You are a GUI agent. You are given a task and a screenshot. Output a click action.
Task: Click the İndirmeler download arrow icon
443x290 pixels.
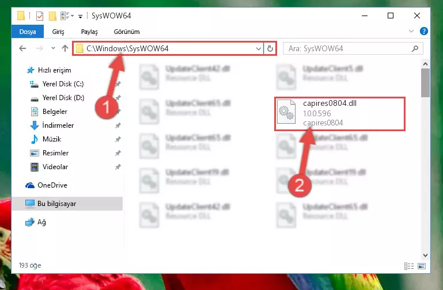(35, 125)
